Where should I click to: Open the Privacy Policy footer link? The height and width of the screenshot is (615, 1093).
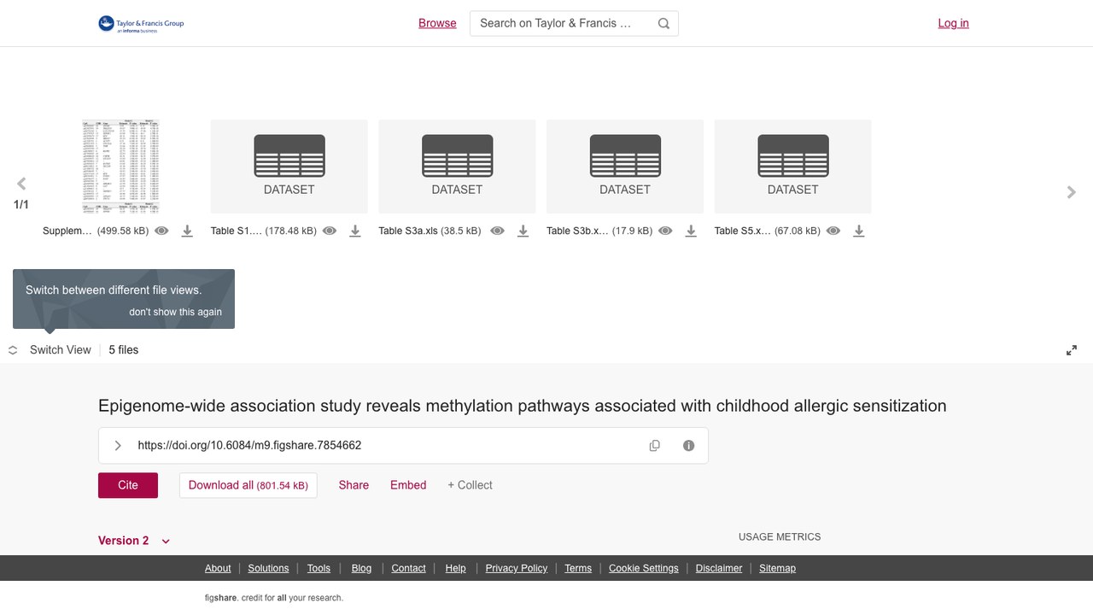pyautogui.click(x=517, y=568)
